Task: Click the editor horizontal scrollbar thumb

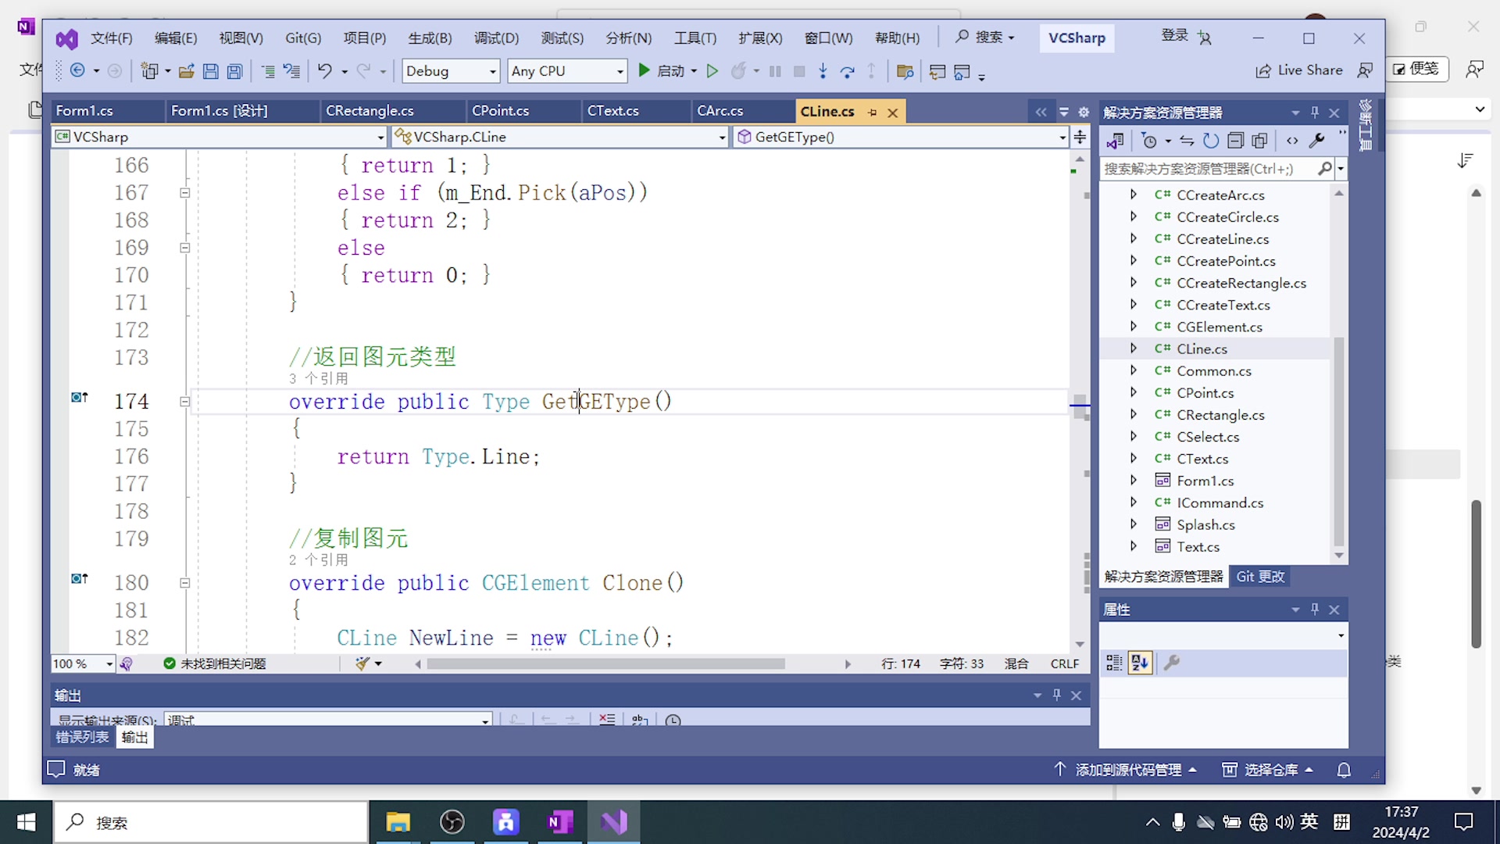Action: coord(605,663)
